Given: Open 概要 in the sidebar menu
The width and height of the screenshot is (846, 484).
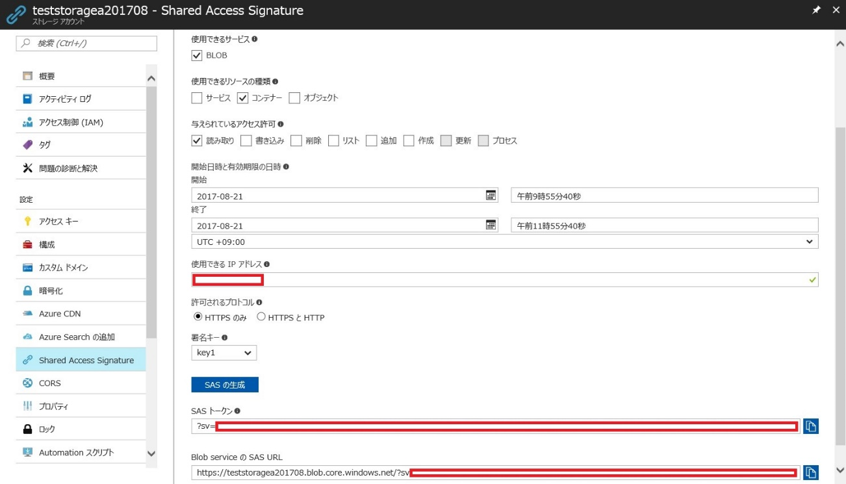Looking at the screenshot, I should [x=81, y=76].
